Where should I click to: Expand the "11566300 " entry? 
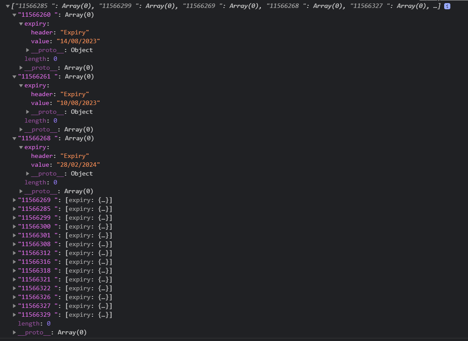coord(14,227)
